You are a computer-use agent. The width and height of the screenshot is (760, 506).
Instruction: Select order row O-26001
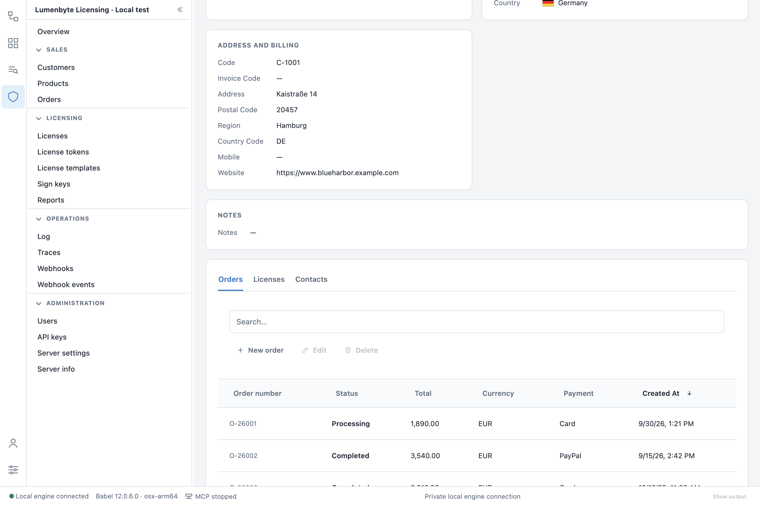477,424
